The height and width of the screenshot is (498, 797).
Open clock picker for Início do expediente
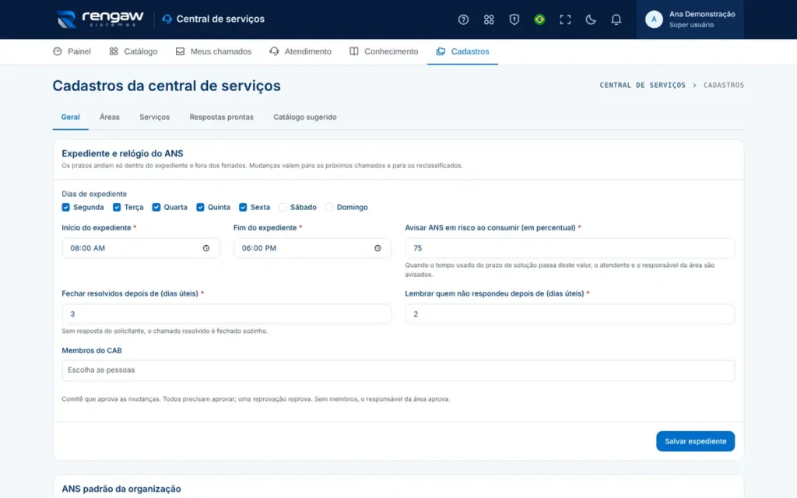[205, 248]
